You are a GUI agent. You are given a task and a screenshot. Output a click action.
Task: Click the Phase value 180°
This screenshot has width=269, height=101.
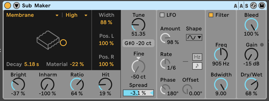point(173,94)
